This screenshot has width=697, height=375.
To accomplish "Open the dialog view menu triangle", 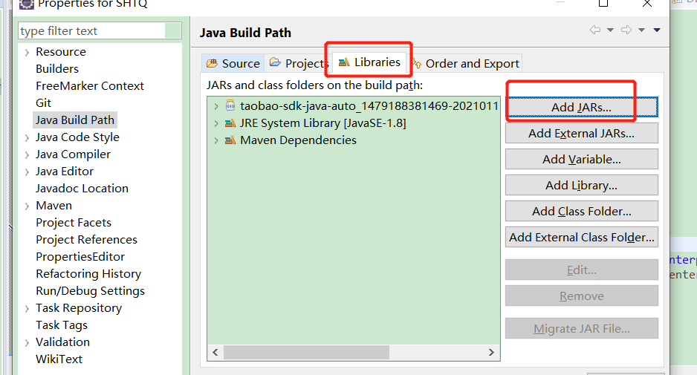I will click(x=657, y=30).
